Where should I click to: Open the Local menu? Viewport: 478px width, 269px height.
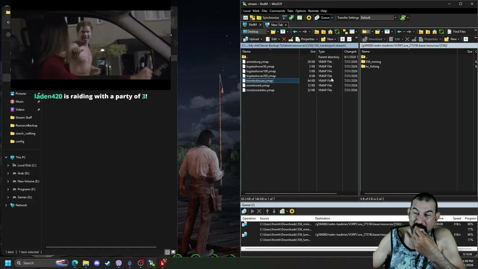(247, 11)
